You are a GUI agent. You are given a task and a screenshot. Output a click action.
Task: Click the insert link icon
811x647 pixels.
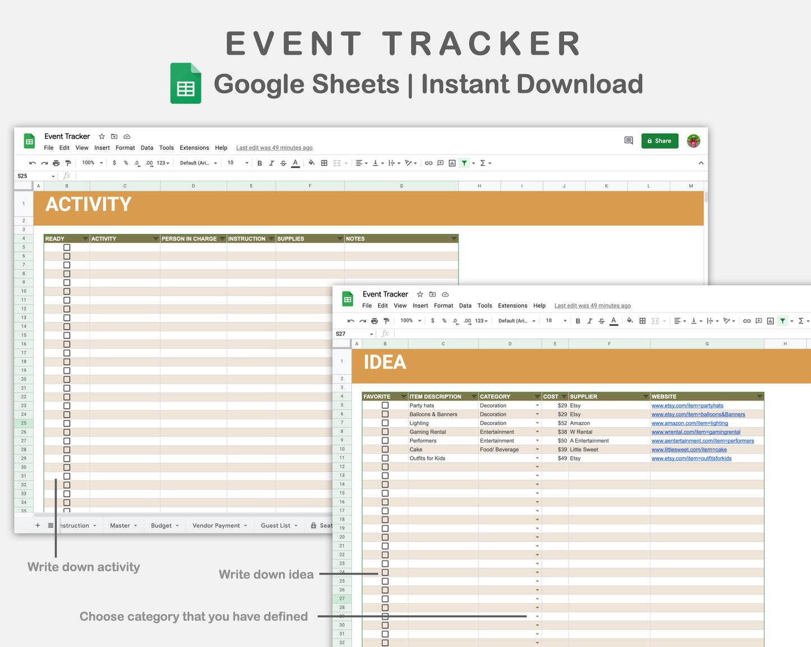pyautogui.click(x=429, y=163)
